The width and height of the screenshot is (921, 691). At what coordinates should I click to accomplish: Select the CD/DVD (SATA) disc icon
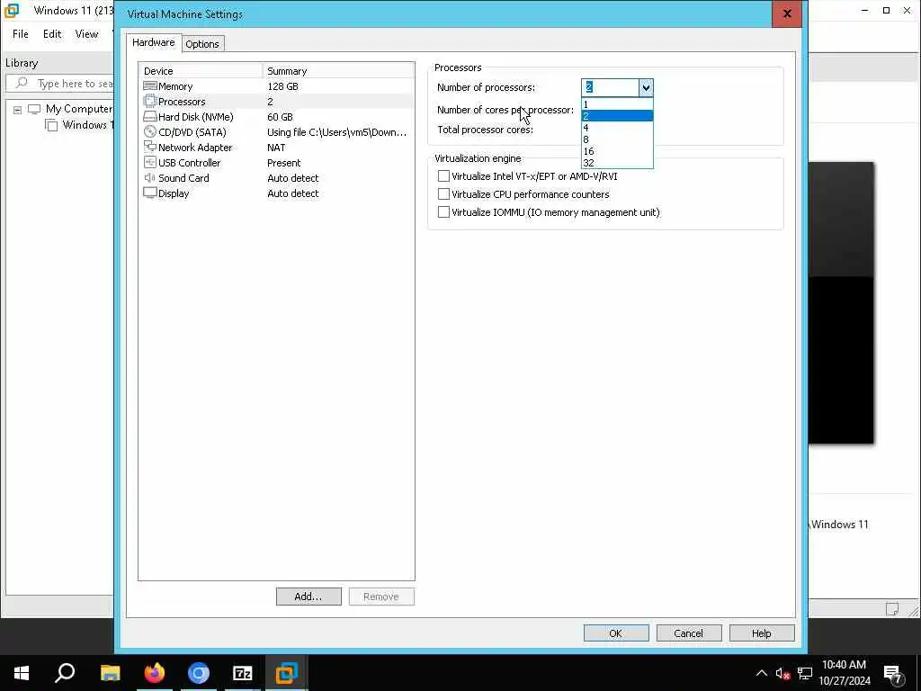(x=150, y=131)
